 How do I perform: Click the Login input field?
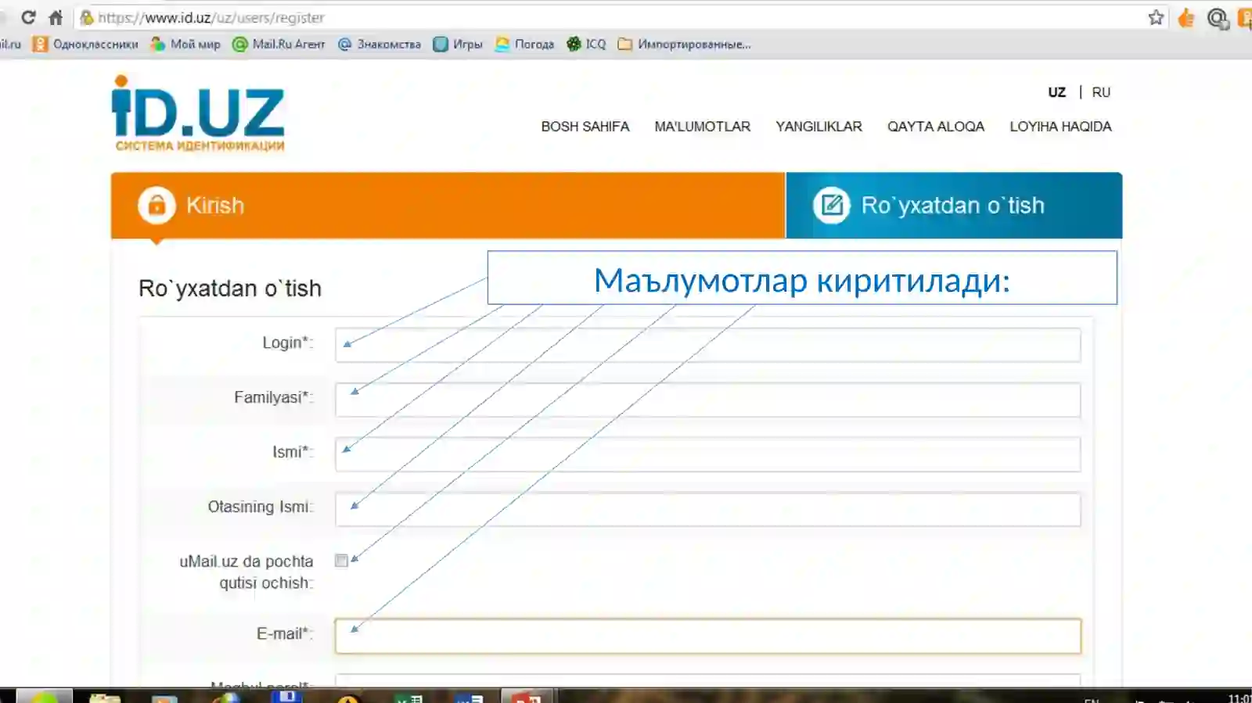pos(707,345)
